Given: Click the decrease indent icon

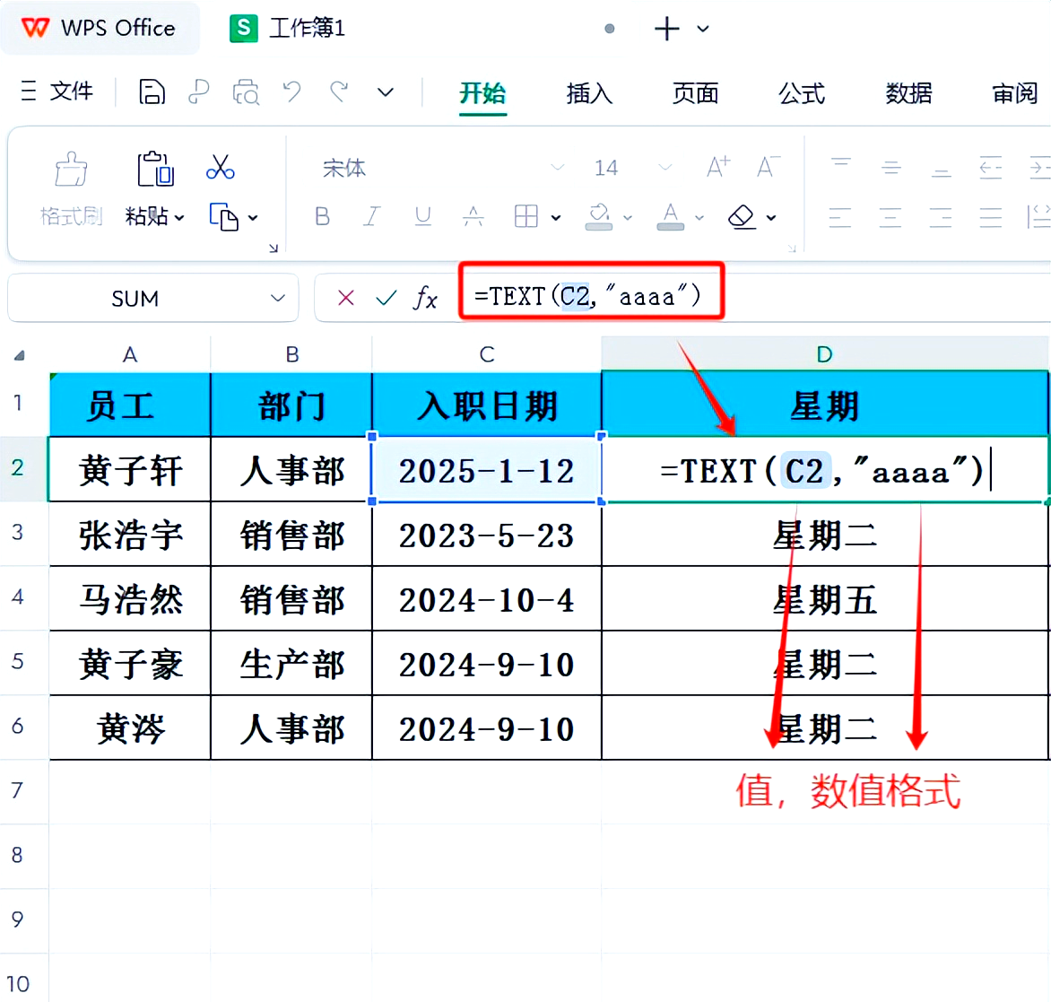Looking at the screenshot, I should (x=991, y=167).
